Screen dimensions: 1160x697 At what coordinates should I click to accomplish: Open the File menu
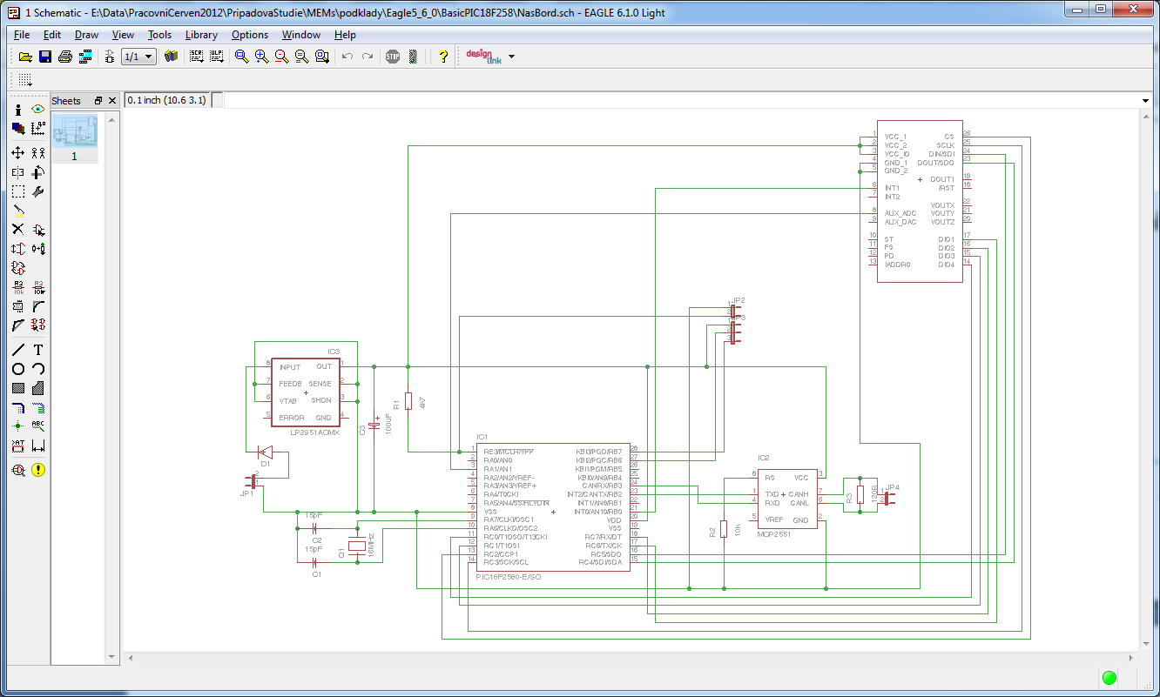22,35
